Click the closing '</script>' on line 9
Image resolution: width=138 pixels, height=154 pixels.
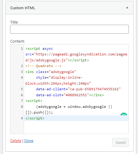[x=35, y=118]
